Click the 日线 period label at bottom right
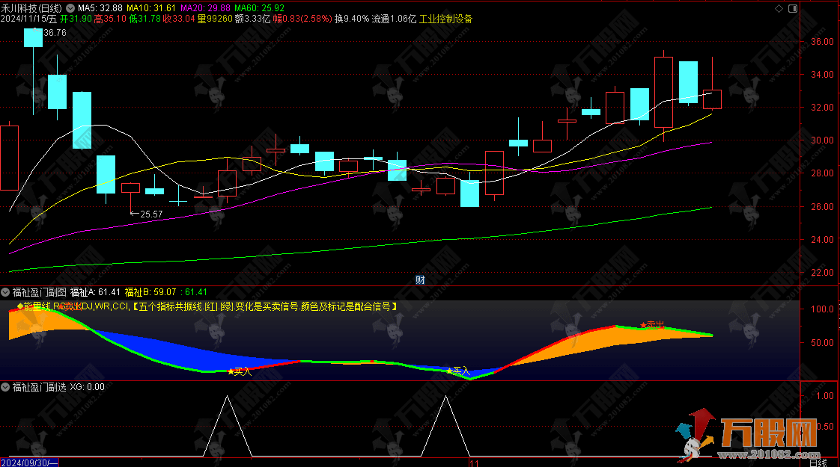The image size is (840, 467). pyautogui.click(x=818, y=463)
